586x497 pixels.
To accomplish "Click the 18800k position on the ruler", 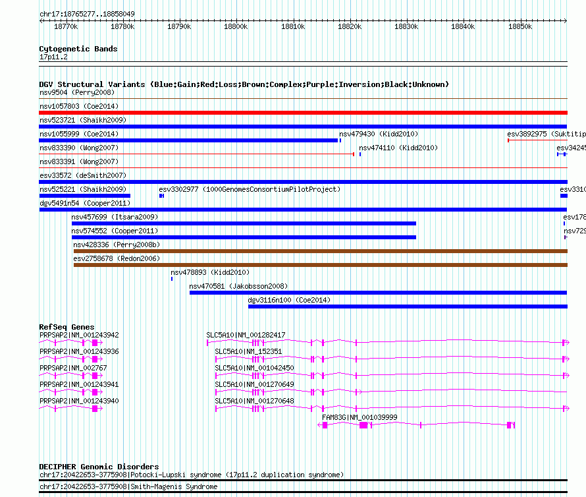I will (x=236, y=26).
